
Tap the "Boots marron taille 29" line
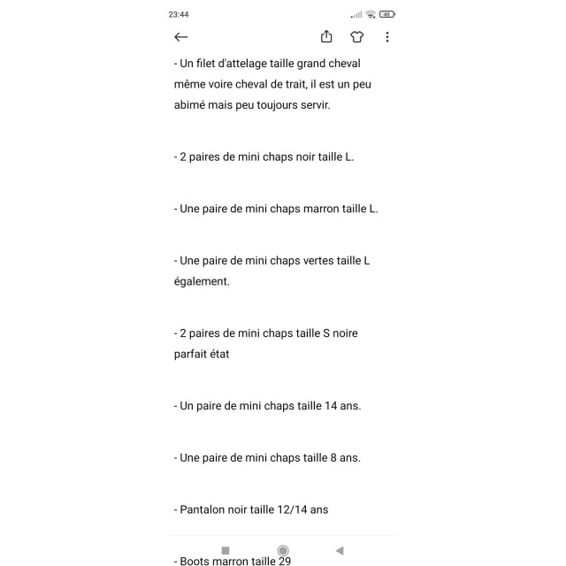coord(232,561)
